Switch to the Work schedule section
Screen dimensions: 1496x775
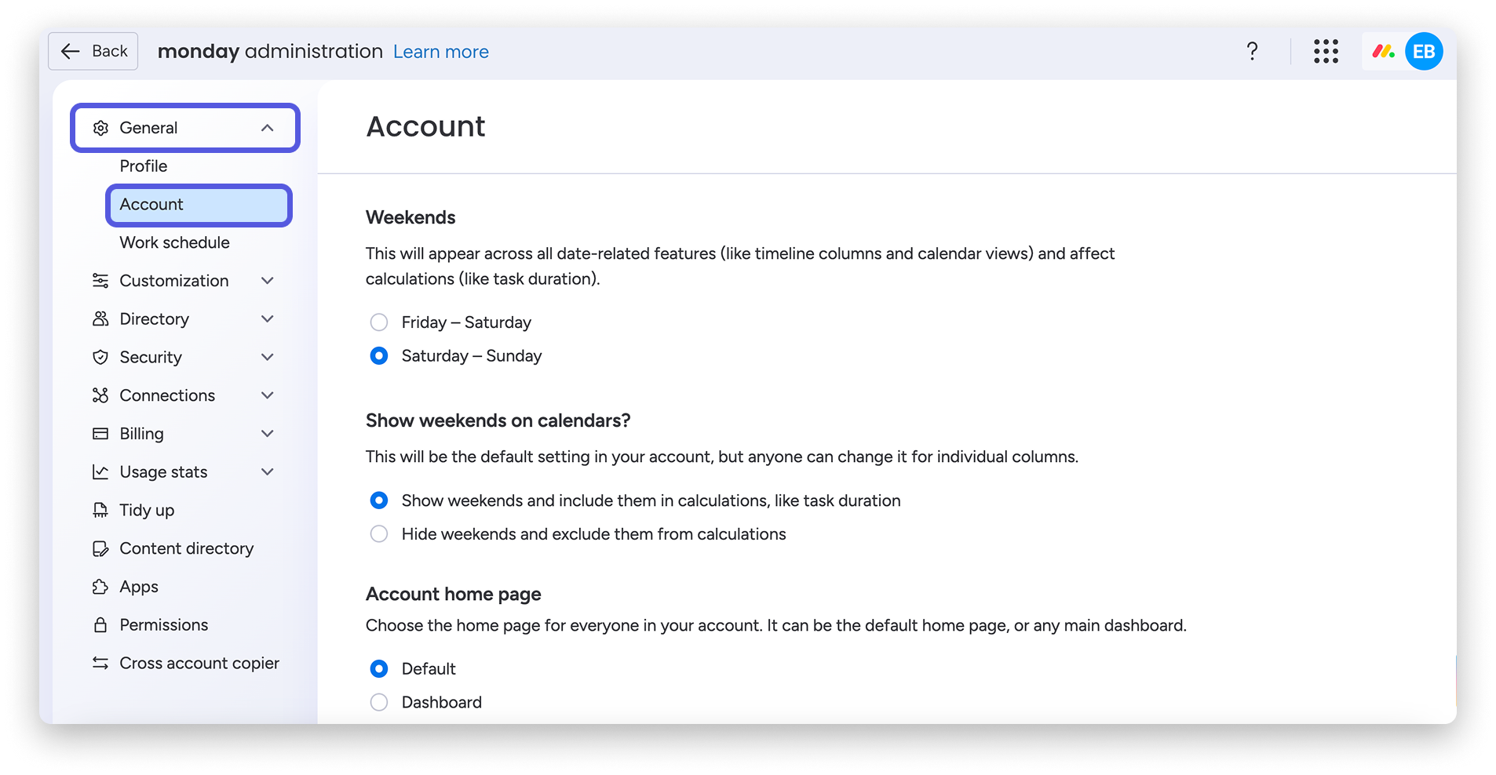(174, 242)
